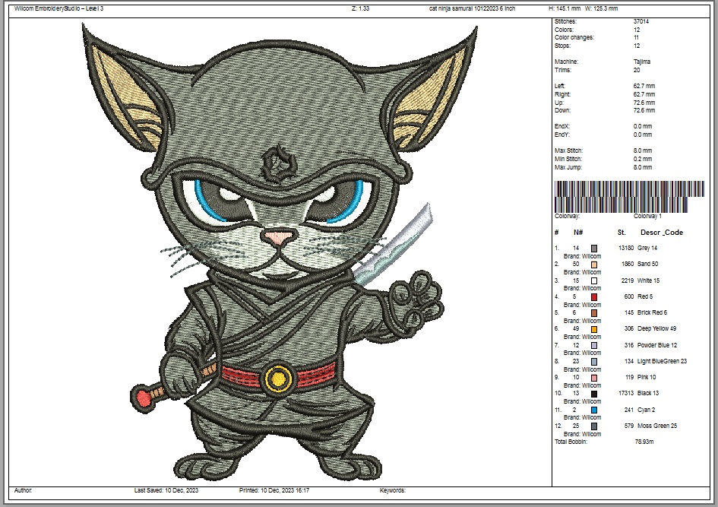The image size is (718, 507).
Task: Select the stitch count '13180'
Action: pos(626,248)
